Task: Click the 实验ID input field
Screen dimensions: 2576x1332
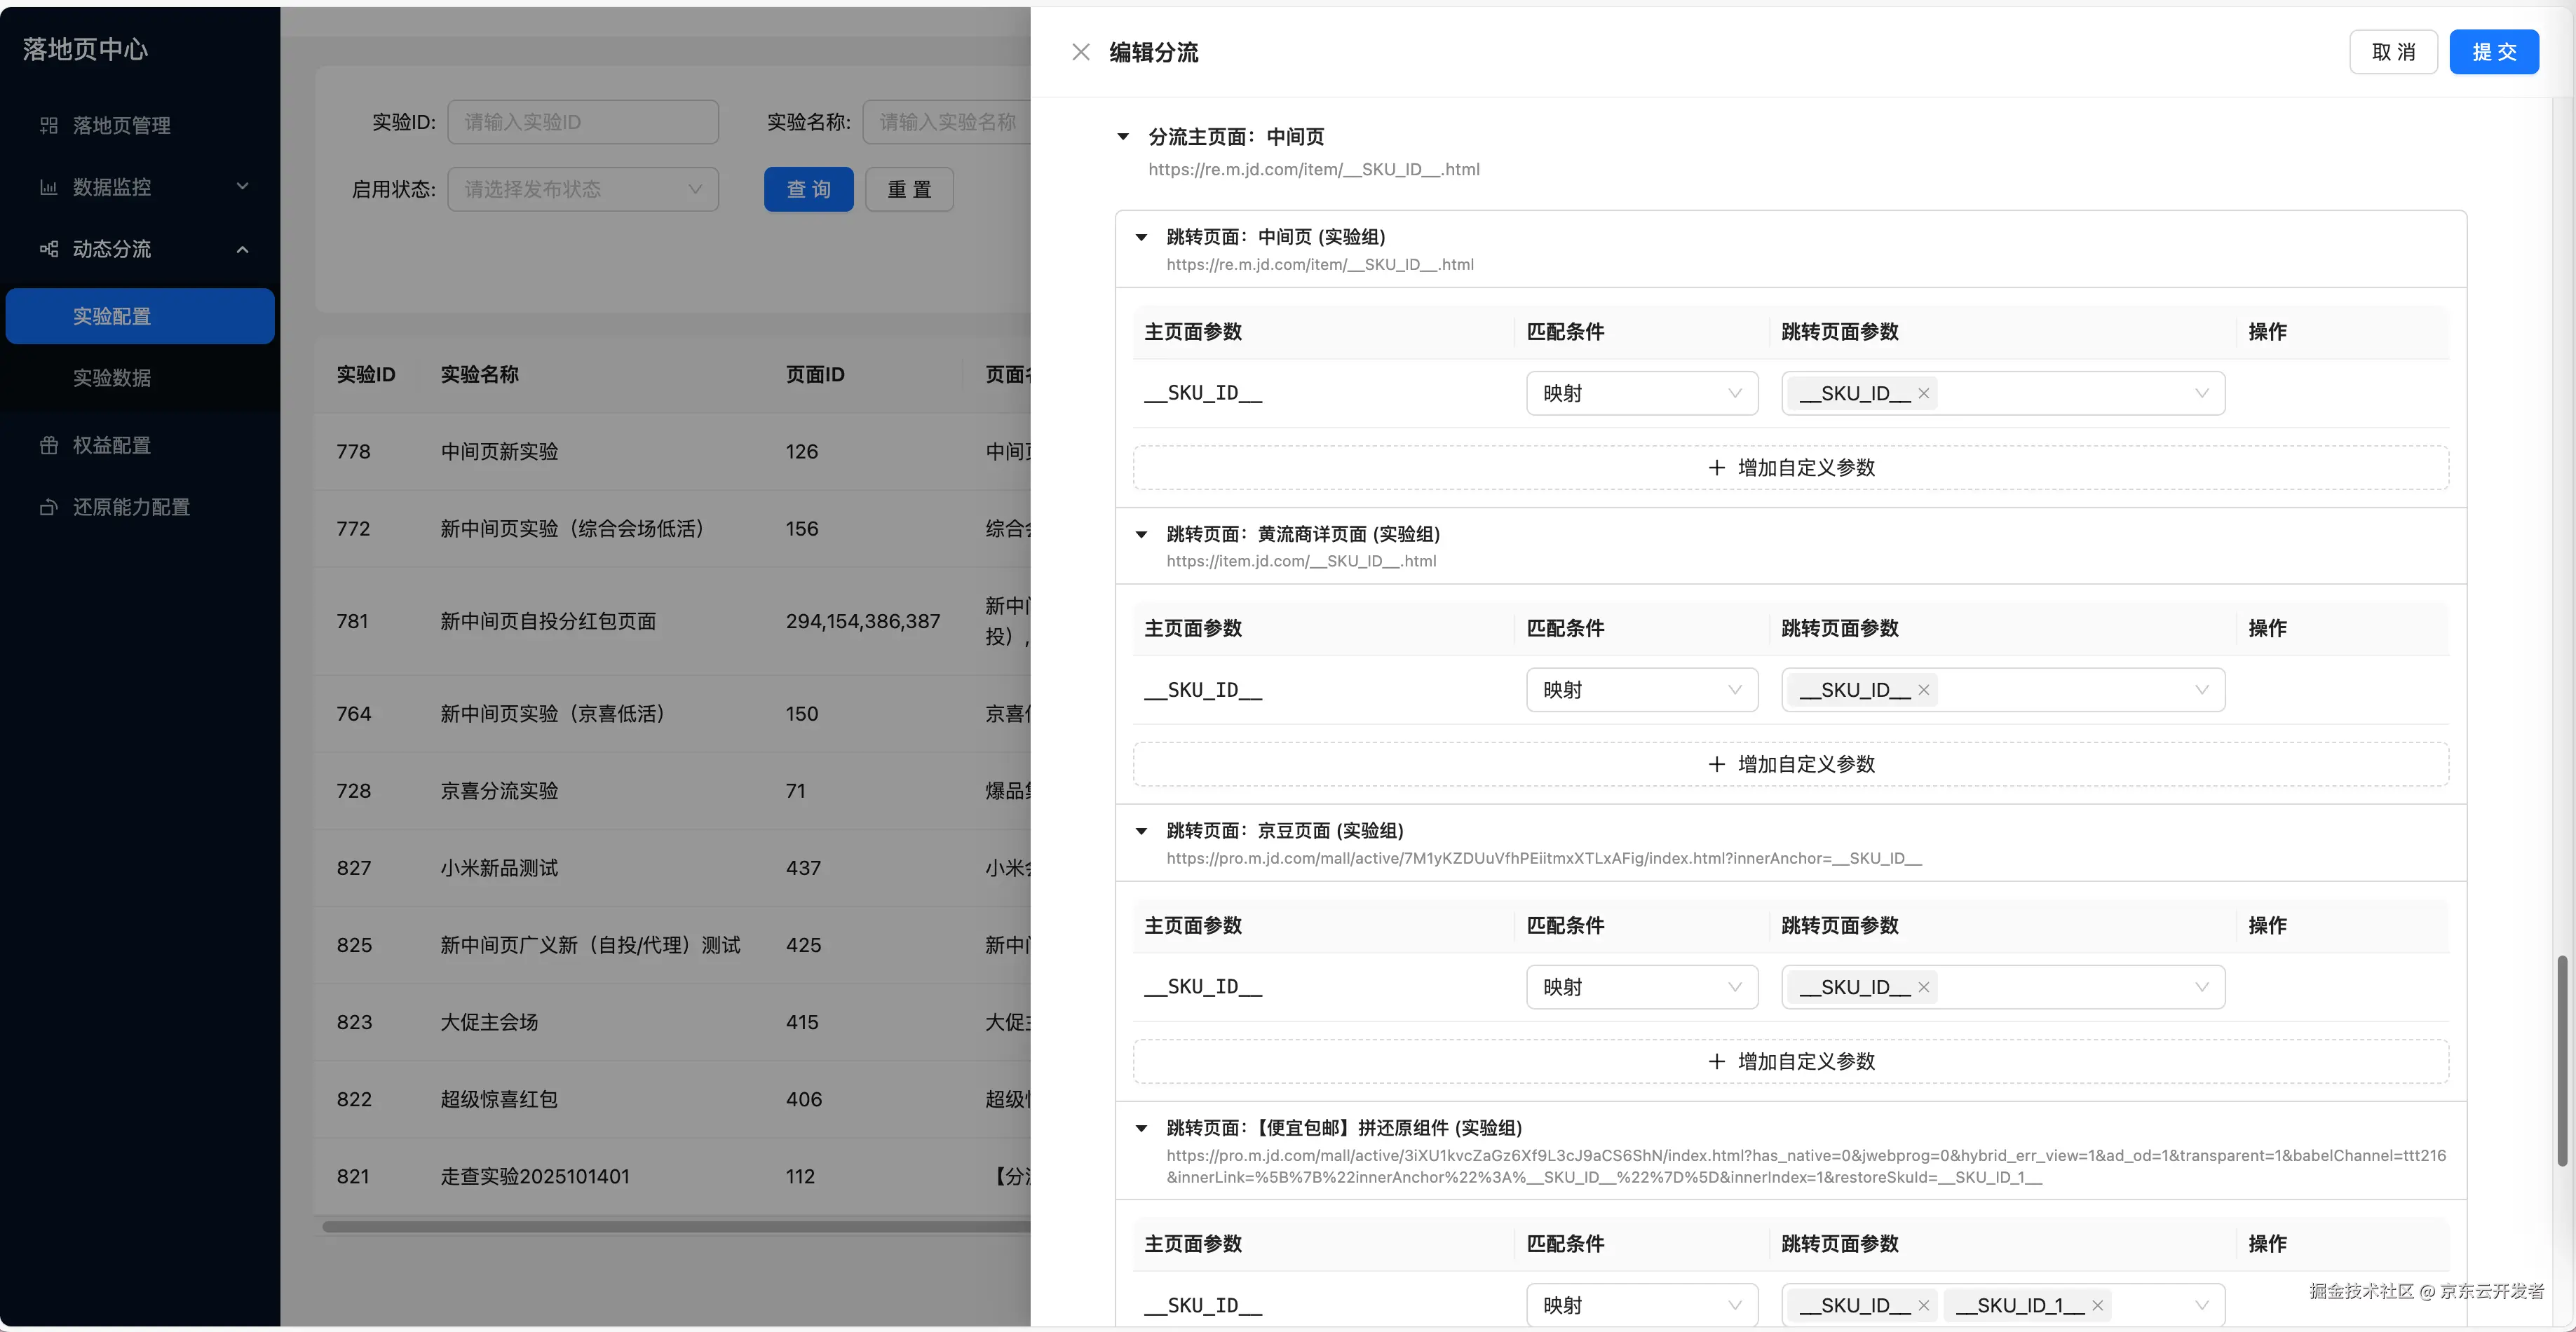Action: tap(583, 121)
